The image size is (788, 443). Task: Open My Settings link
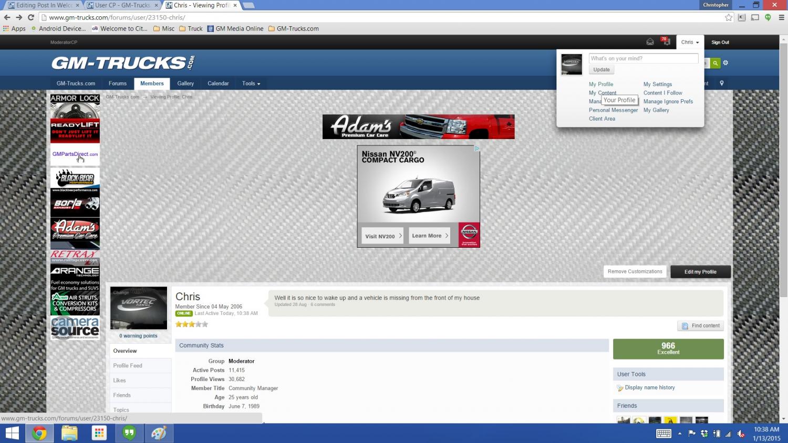657,85
